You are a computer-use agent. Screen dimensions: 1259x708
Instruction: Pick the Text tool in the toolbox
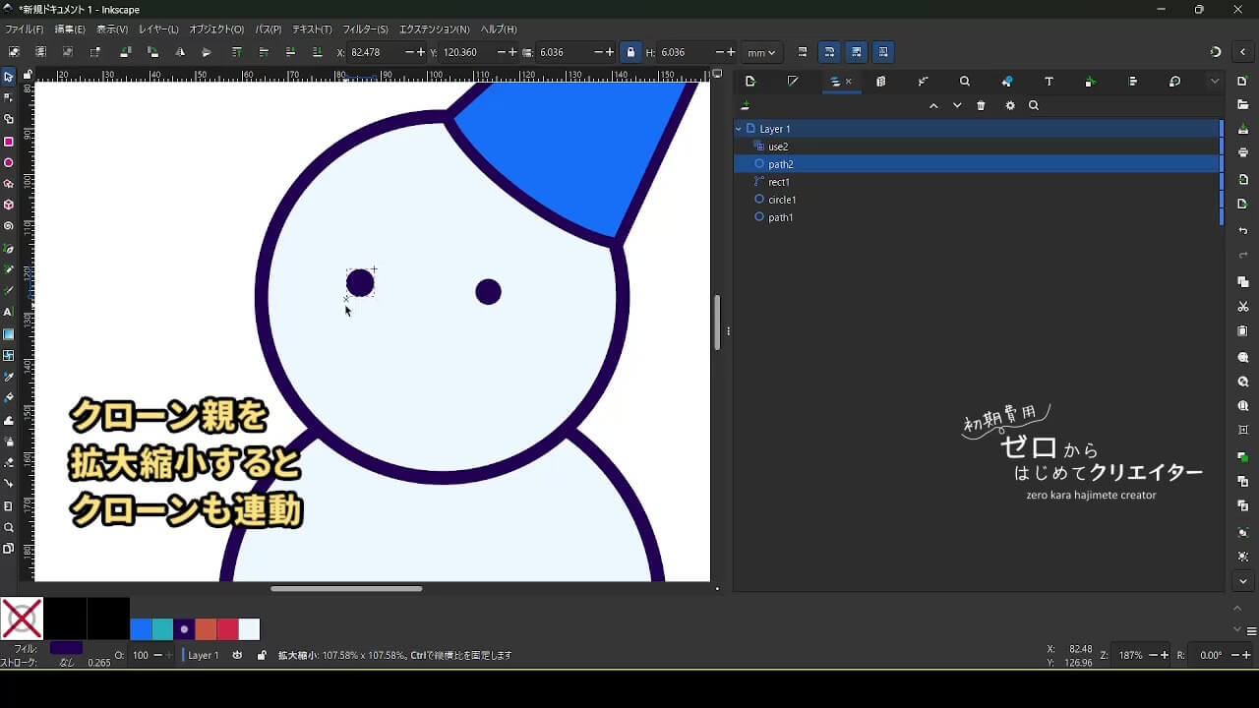9,312
